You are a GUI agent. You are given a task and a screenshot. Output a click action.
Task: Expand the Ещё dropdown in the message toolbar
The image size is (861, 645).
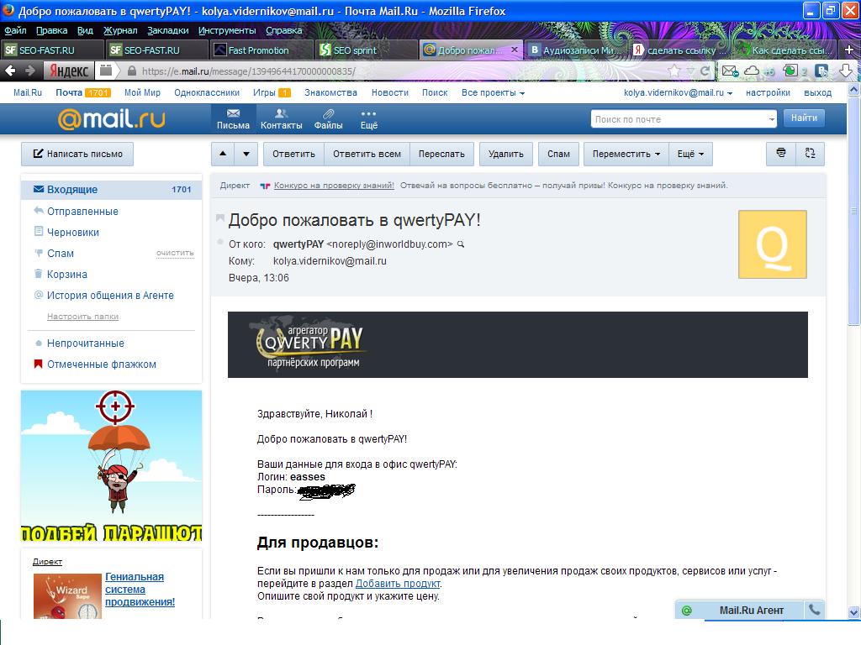point(690,155)
